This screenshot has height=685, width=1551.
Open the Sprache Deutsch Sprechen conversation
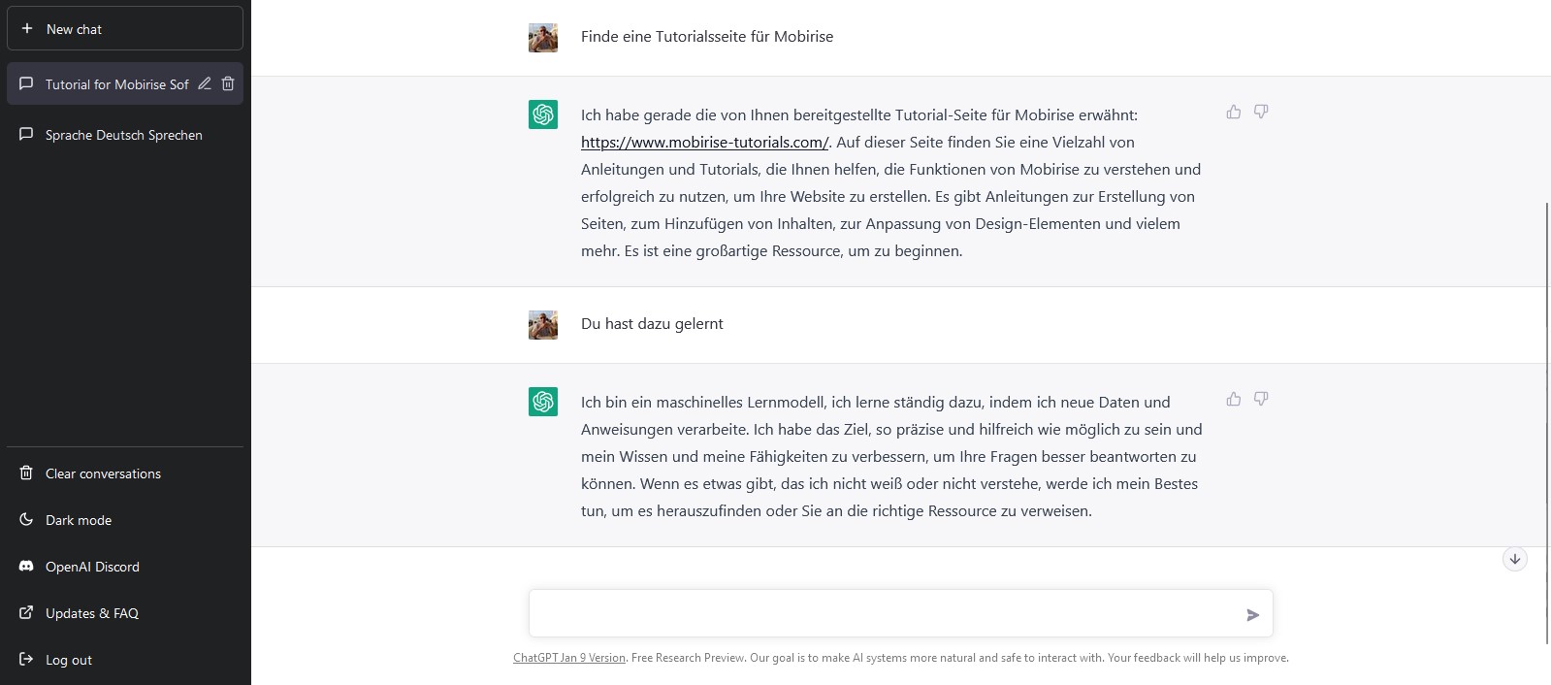[124, 135]
